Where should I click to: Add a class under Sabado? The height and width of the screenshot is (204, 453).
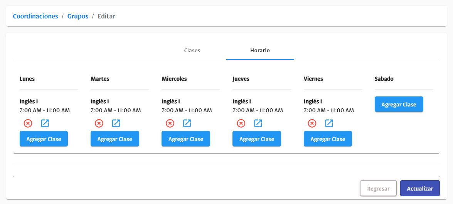point(399,104)
